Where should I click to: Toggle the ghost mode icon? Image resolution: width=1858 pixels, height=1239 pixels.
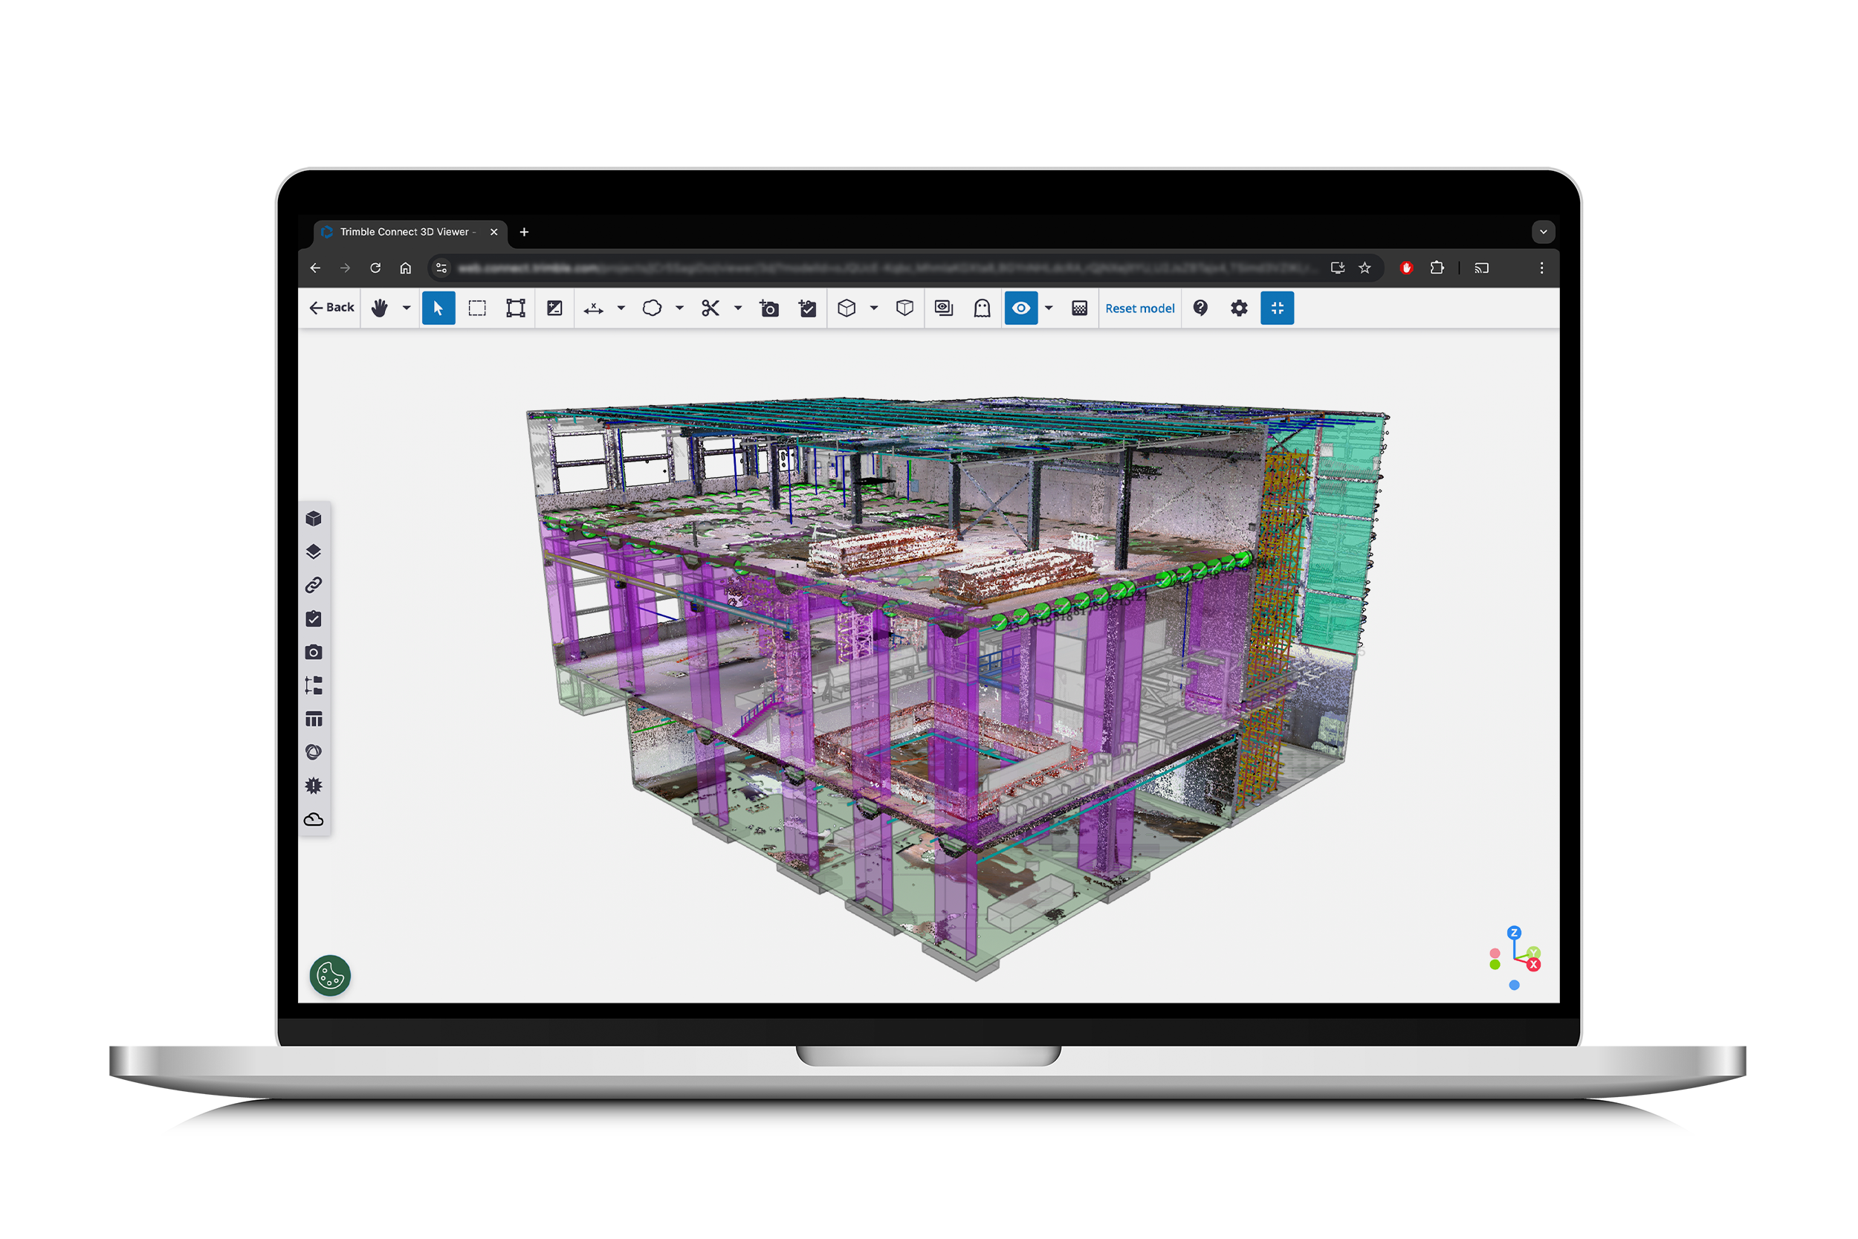[x=982, y=308]
